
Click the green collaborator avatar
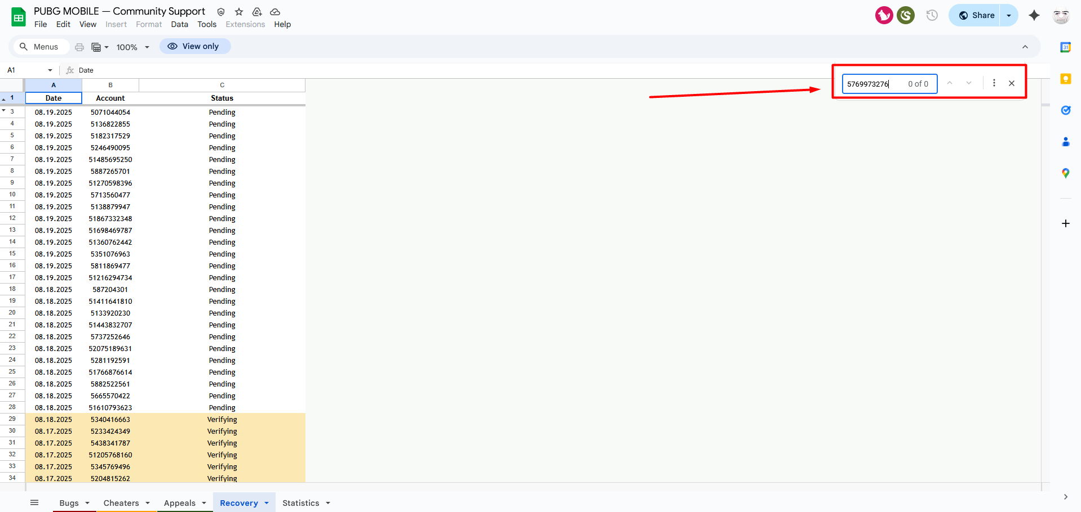[x=906, y=15]
